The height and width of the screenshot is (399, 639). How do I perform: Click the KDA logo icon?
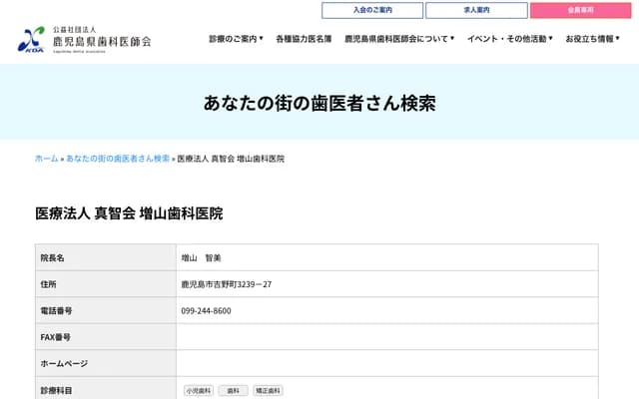click(31, 40)
